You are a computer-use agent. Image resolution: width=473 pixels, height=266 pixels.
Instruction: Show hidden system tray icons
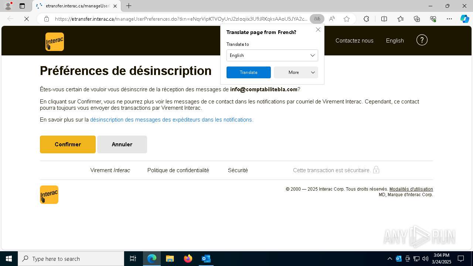[389, 259]
